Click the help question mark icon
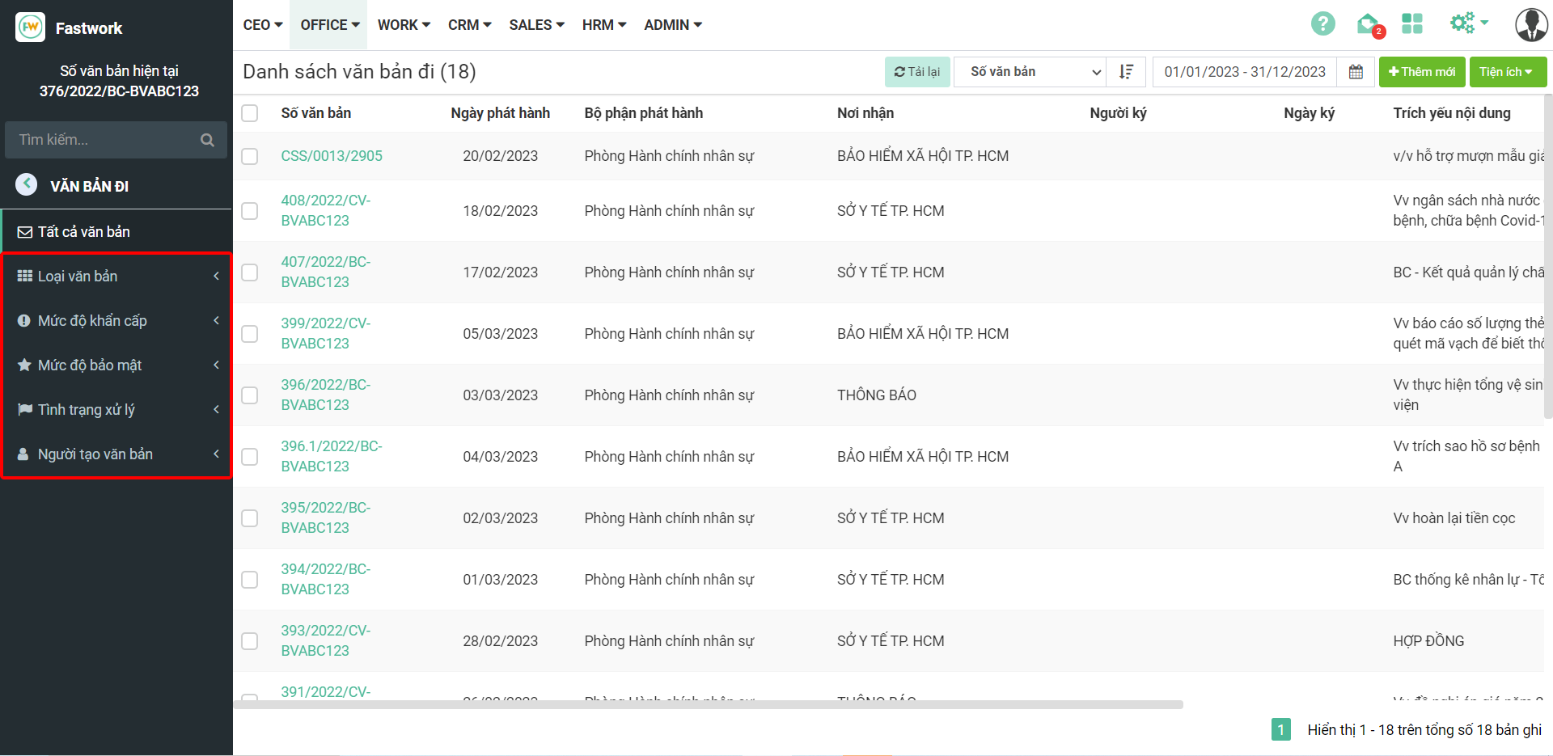 click(x=1322, y=24)
